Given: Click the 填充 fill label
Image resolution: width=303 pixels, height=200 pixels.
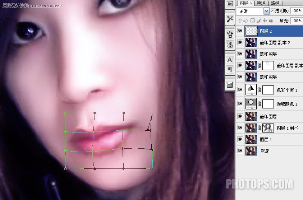Looking at the screenshot, I should 284,21.
